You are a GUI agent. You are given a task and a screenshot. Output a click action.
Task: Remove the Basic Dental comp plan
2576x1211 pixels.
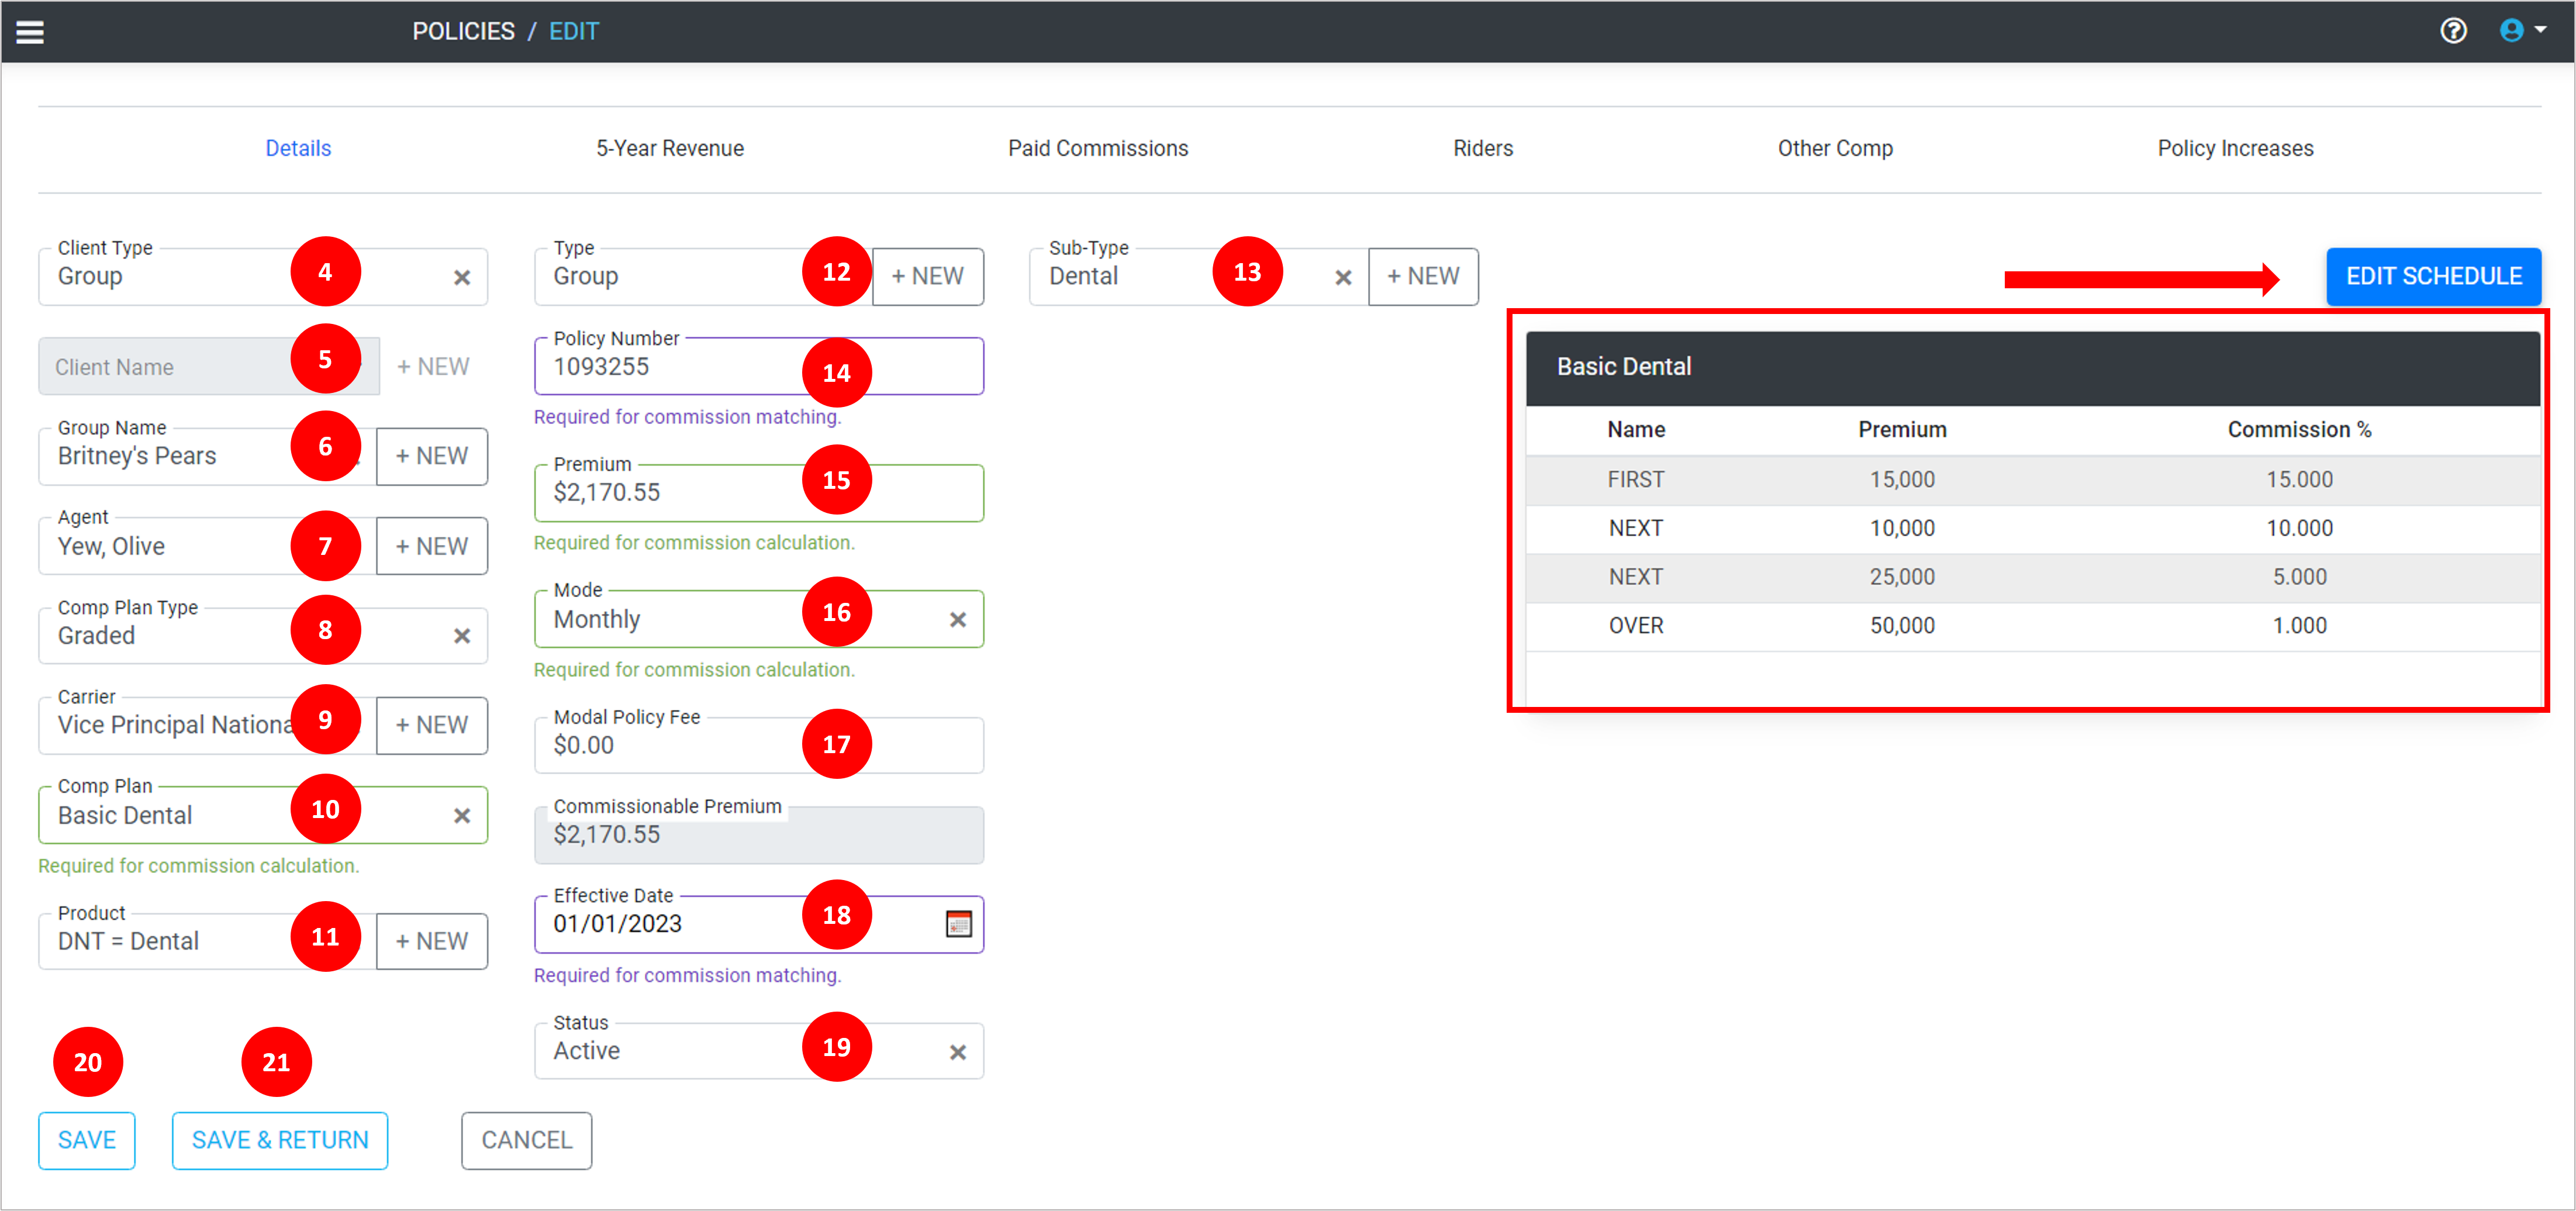tap(461, 816)
